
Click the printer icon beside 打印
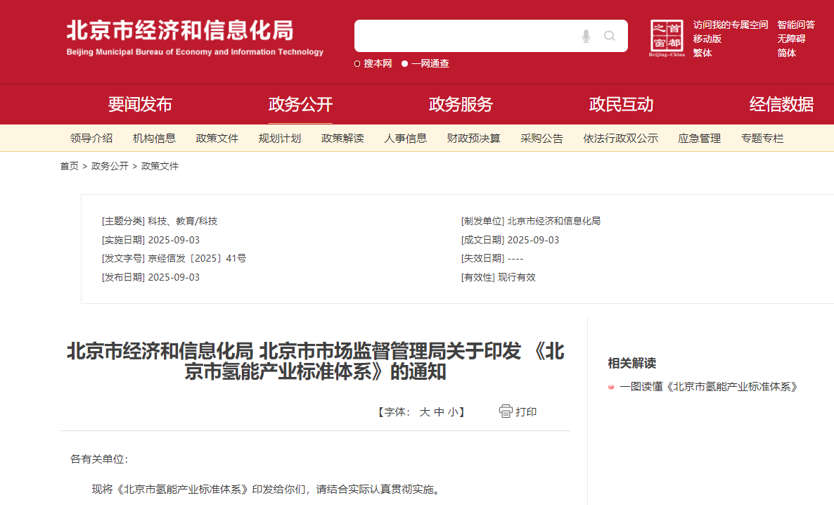click(x=506, y=411)
